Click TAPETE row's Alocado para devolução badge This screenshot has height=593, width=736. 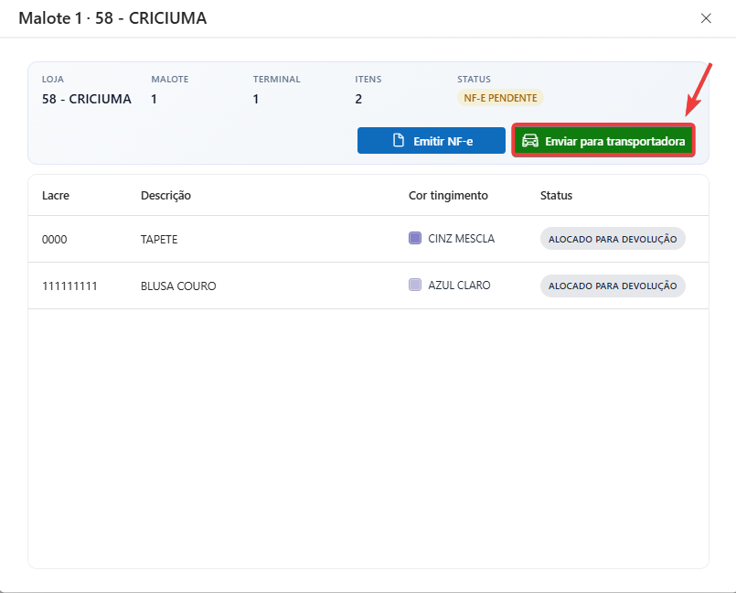[x=613, y=239]
